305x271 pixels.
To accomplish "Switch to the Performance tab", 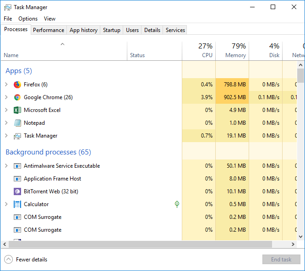I will 49,30.
